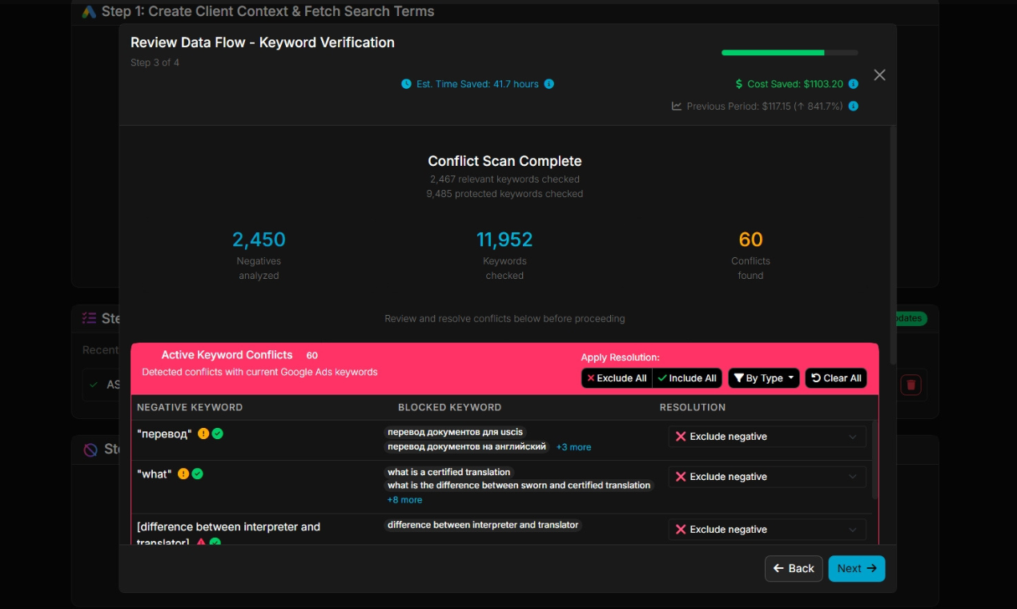Viewport: 1017px width, 609px height.
Task: Click the info icon beside Est. Time Saved
Action: (x=549, y=84)
